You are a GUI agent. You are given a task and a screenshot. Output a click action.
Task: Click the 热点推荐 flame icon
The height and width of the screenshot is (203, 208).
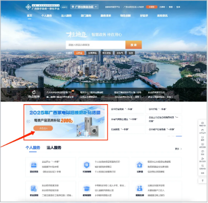[34, 92]
